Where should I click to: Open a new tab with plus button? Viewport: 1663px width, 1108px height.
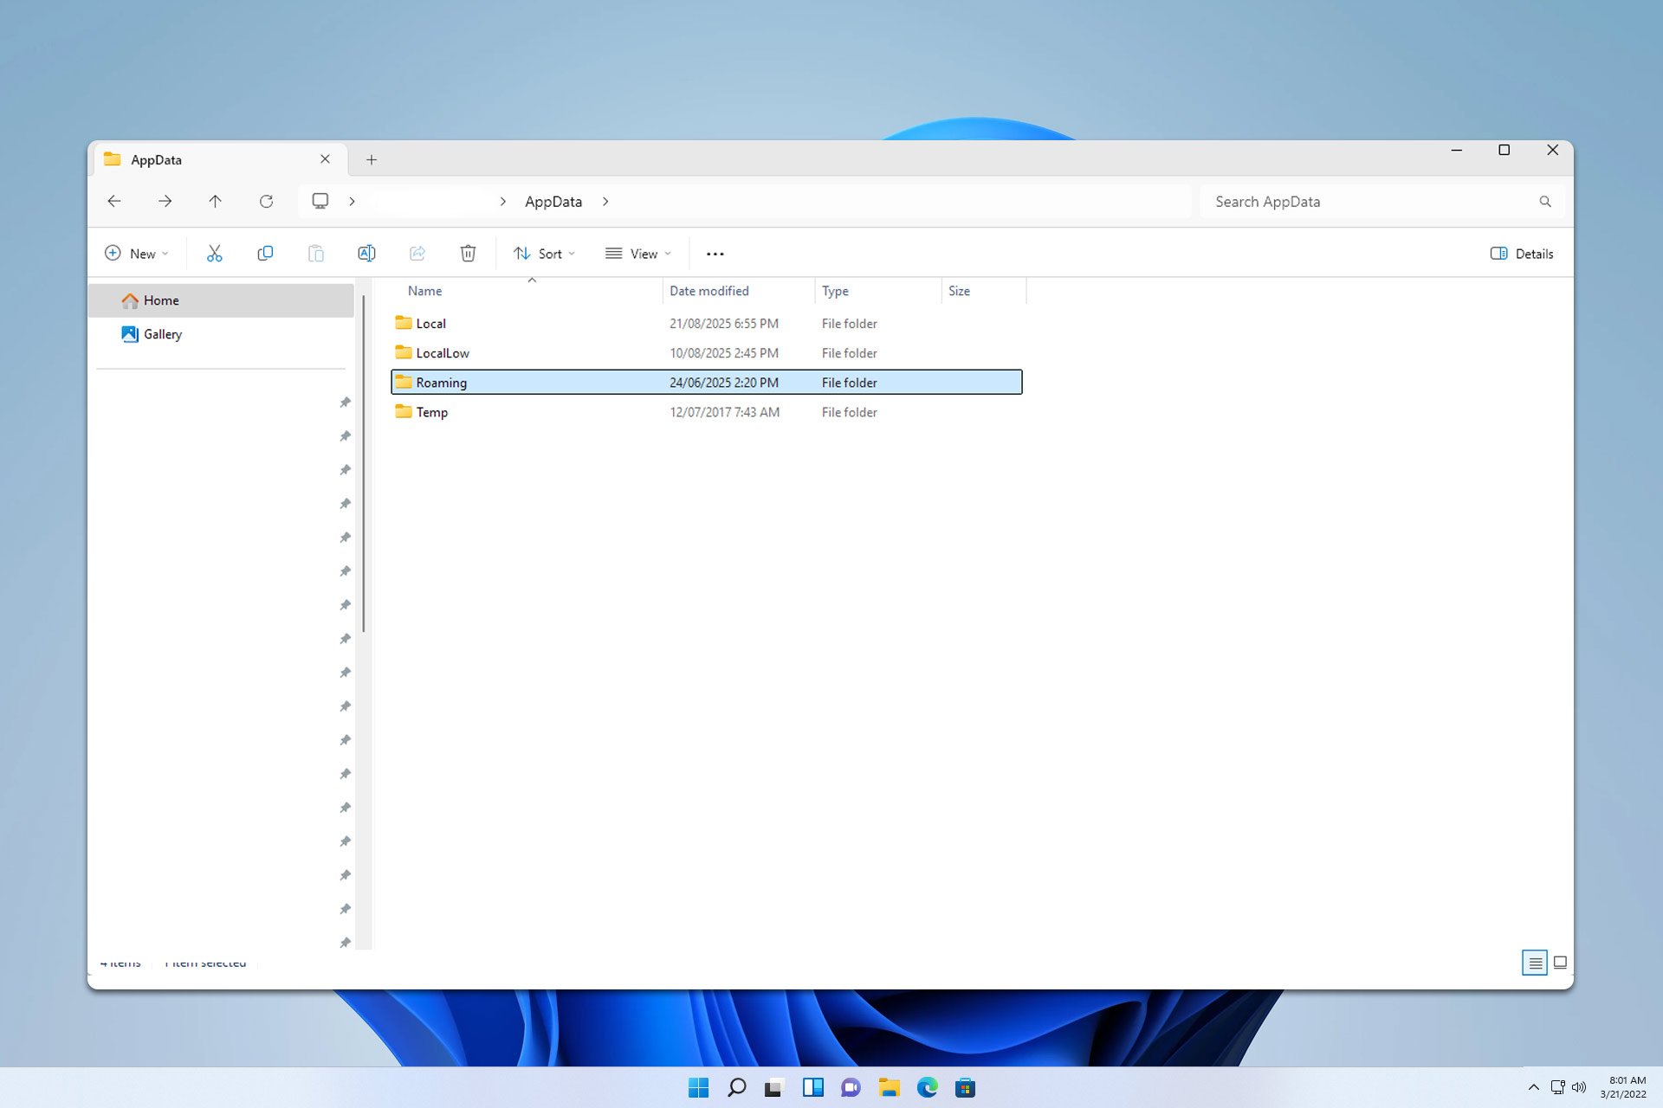click(x=372, y=160)
